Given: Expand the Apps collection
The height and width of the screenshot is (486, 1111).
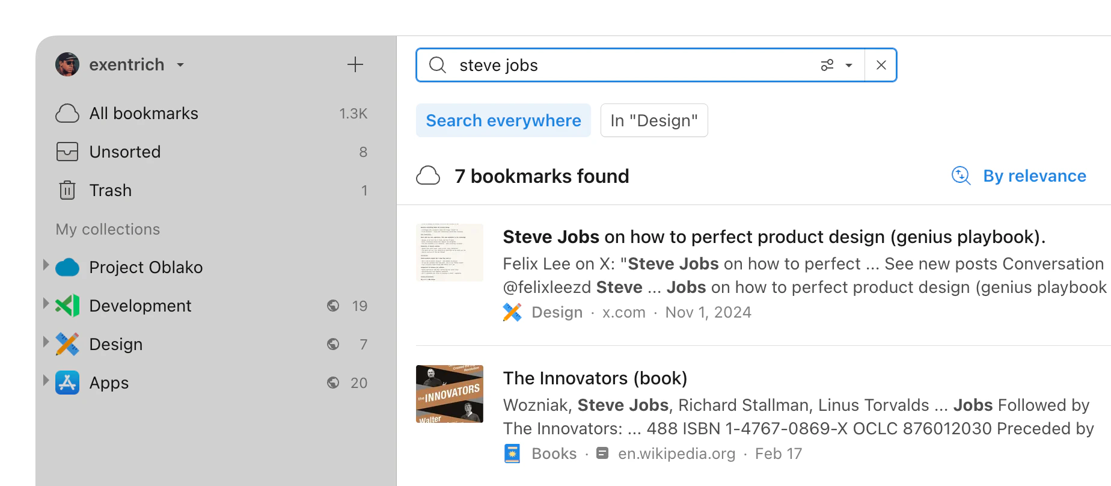Looking at the screenshot, I should point(46,381).
